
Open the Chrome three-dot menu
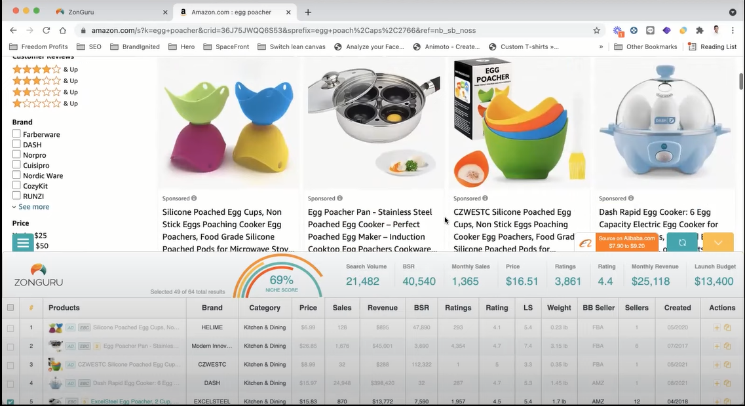(x=733, y=30)
